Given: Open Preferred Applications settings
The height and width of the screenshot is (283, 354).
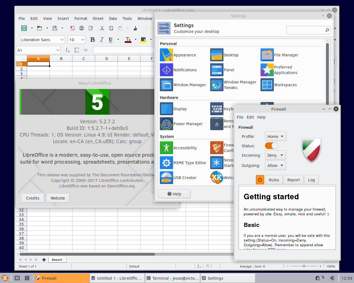Looking at the screenshot, I should click(279, 70).
